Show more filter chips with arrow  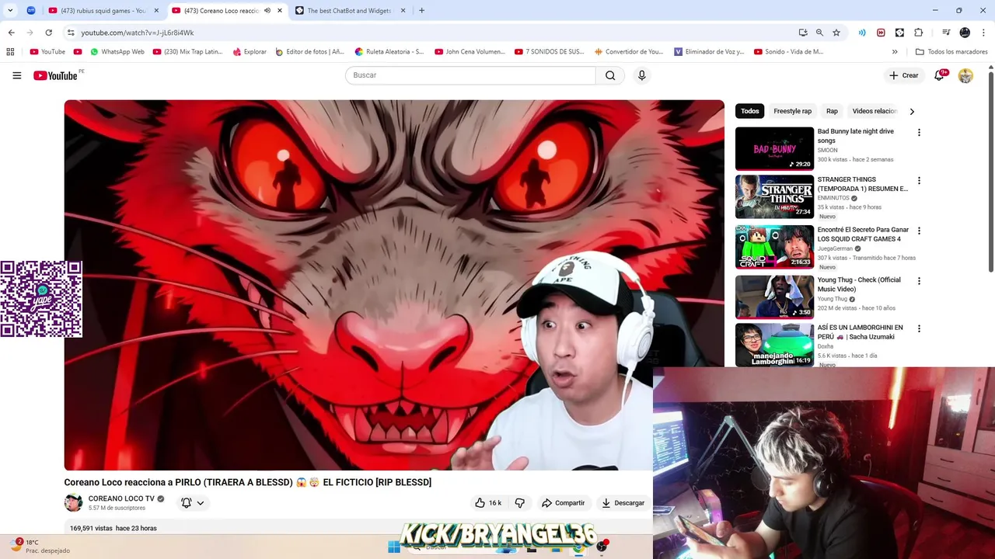pos(912,111)
